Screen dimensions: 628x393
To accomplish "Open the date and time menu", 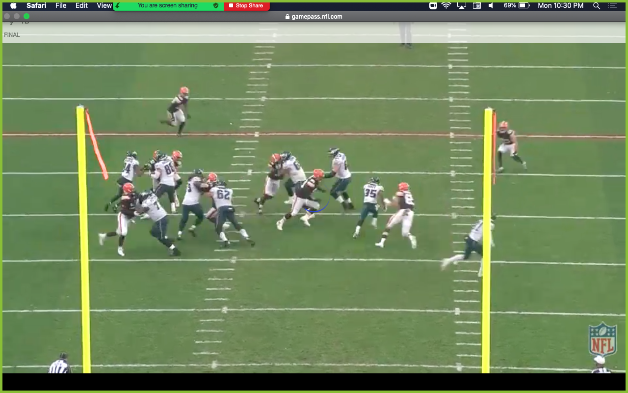I will (x=560, y=5).
